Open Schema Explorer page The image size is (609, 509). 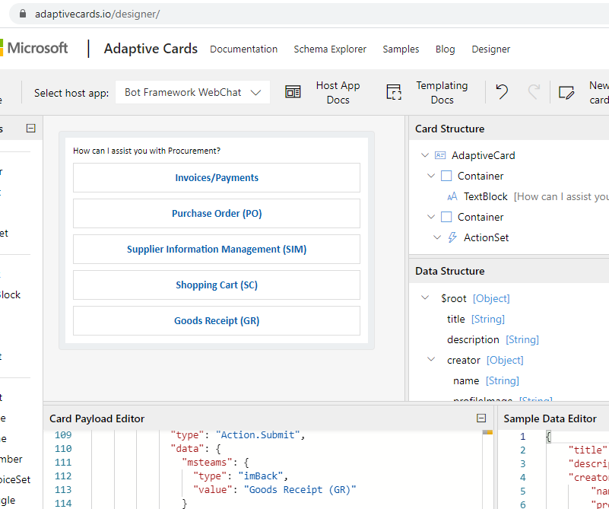(x=330, y=49)
